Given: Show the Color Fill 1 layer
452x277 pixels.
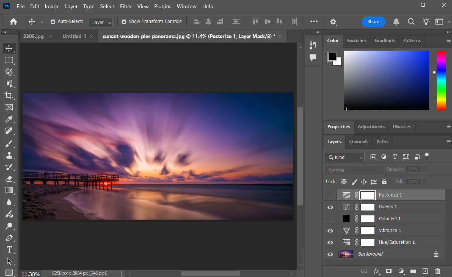Looking at the screenshot, I should click(x=330, y=219).
